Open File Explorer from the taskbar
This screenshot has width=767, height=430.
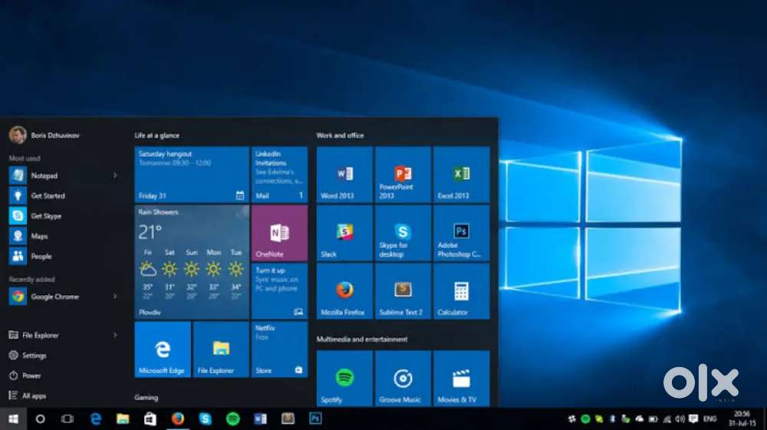pos(123,419)
